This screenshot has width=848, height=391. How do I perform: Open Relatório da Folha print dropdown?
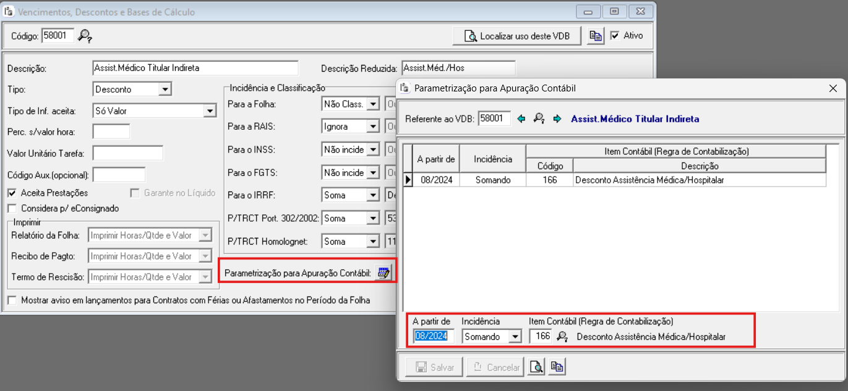(x=206, y=235)
